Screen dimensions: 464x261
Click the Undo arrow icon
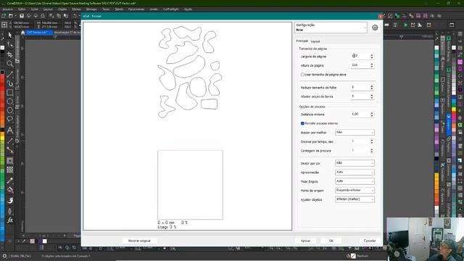75,16
